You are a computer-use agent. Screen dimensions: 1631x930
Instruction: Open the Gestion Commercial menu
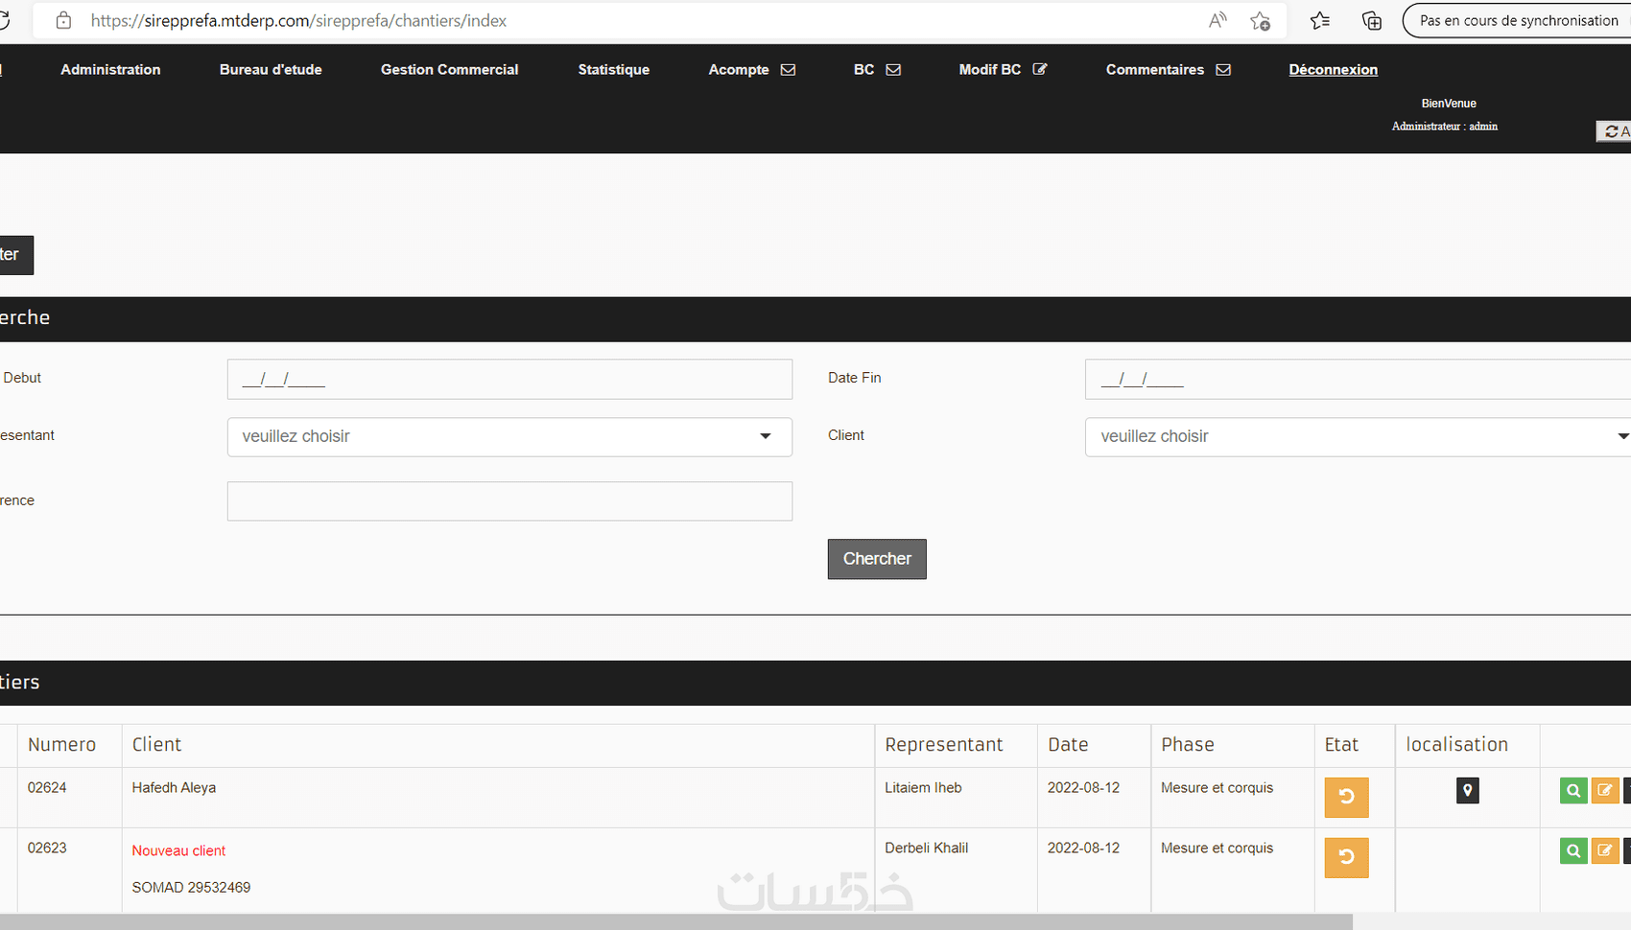[449, 69]
